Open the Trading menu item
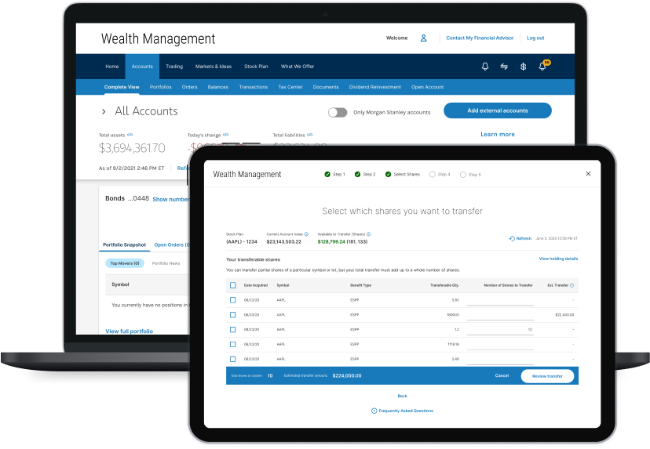650x449 pixels. click(x=174, y=66)
